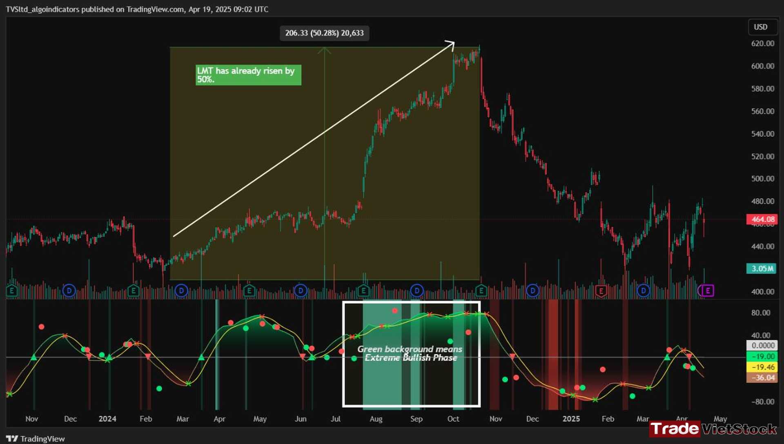Click the -80.00 indicator scale label
Image resolution: width=784 pixels, height=444 pixels.
pos(762,402)
